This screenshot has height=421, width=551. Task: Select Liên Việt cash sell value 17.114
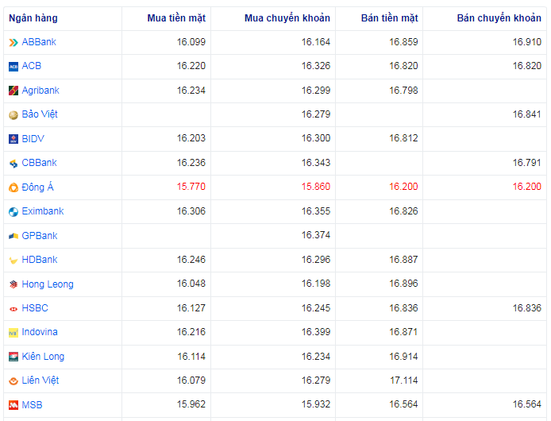pos(404,380)
